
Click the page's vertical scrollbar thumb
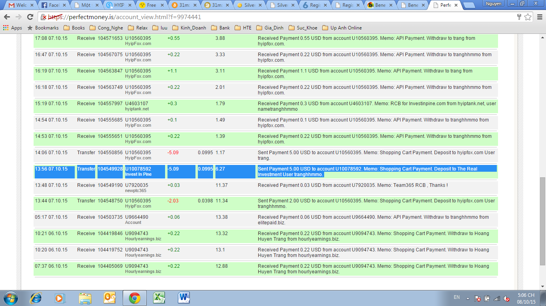click(x=542, y=221)
